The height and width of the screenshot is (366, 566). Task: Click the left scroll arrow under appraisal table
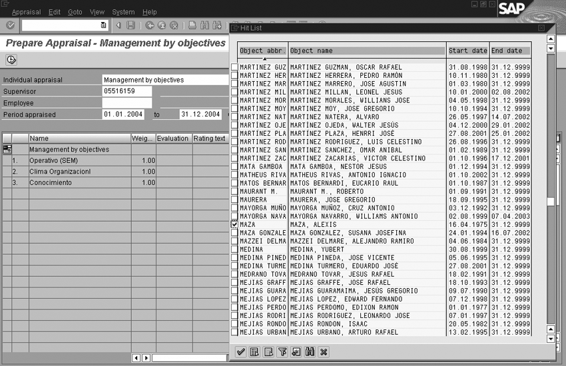pos(137,358)
